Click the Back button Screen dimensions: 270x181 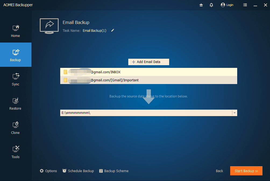tap(219, 171)
